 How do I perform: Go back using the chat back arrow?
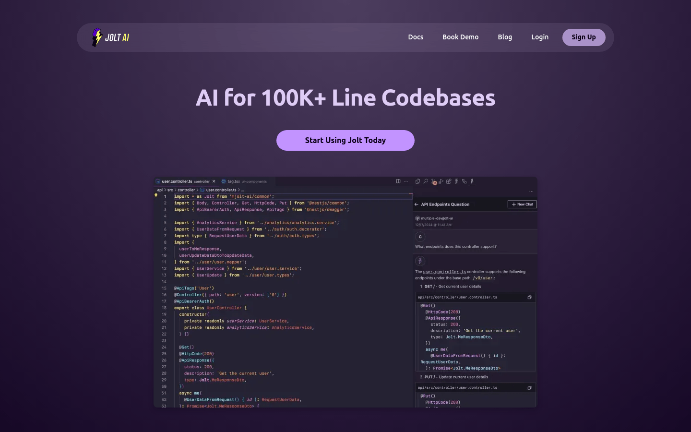pos(417,204)
